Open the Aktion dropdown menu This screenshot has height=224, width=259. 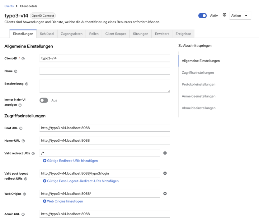click(x=240, y=16)
